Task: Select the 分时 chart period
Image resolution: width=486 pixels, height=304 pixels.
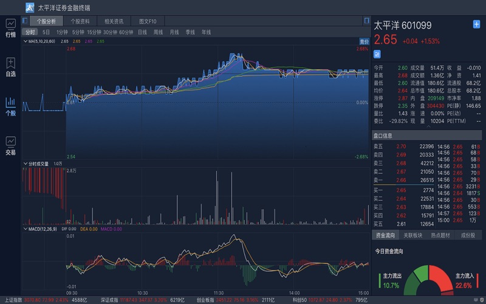Action: [30, 32]
